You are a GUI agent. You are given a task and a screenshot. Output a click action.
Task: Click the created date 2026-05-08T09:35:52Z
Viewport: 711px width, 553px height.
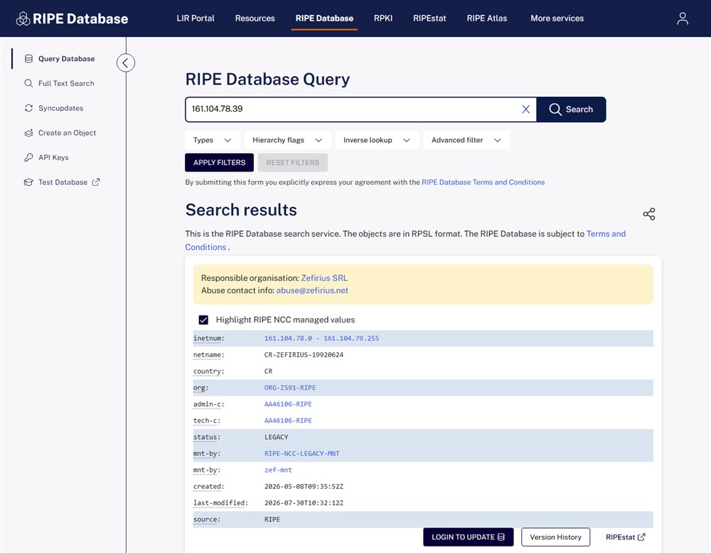[x=304, y=486]
